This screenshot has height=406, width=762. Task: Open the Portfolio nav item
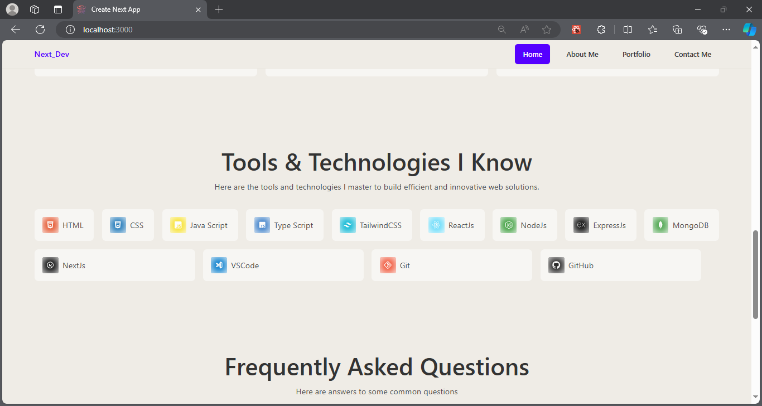[636, 54]
